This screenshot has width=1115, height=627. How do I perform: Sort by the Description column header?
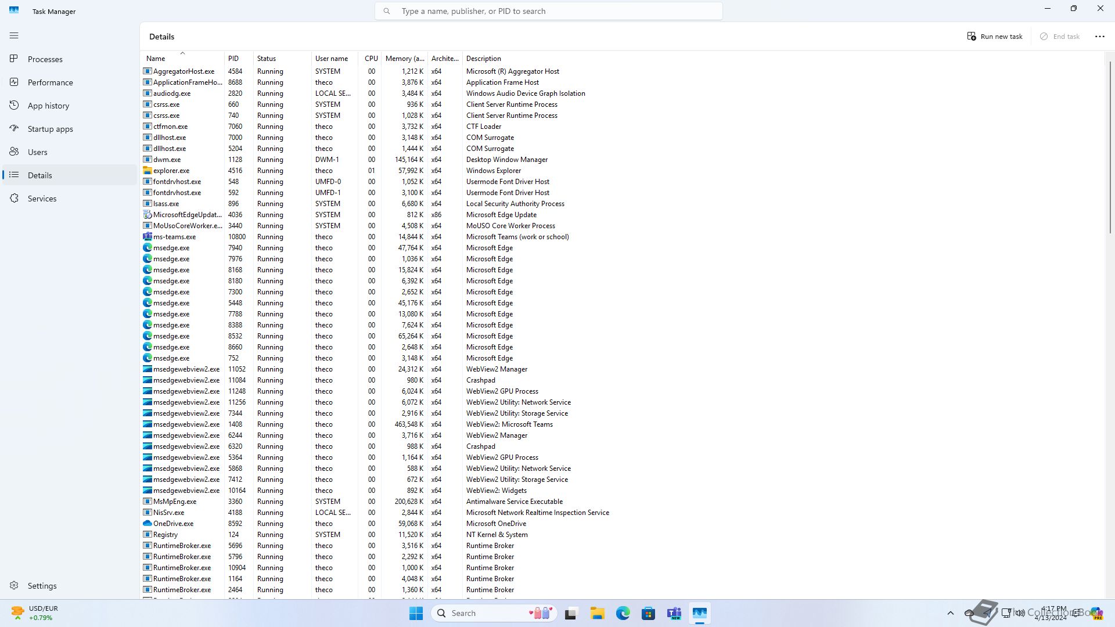pyautogui.click(x=783, y=58)
